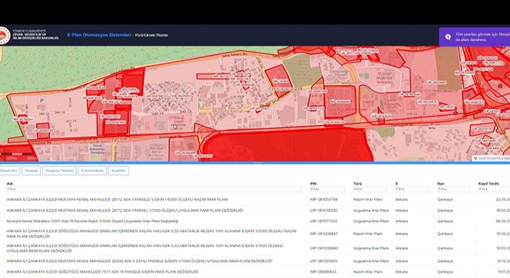Click the blue parking P marker on map

[x=42, y=101]
